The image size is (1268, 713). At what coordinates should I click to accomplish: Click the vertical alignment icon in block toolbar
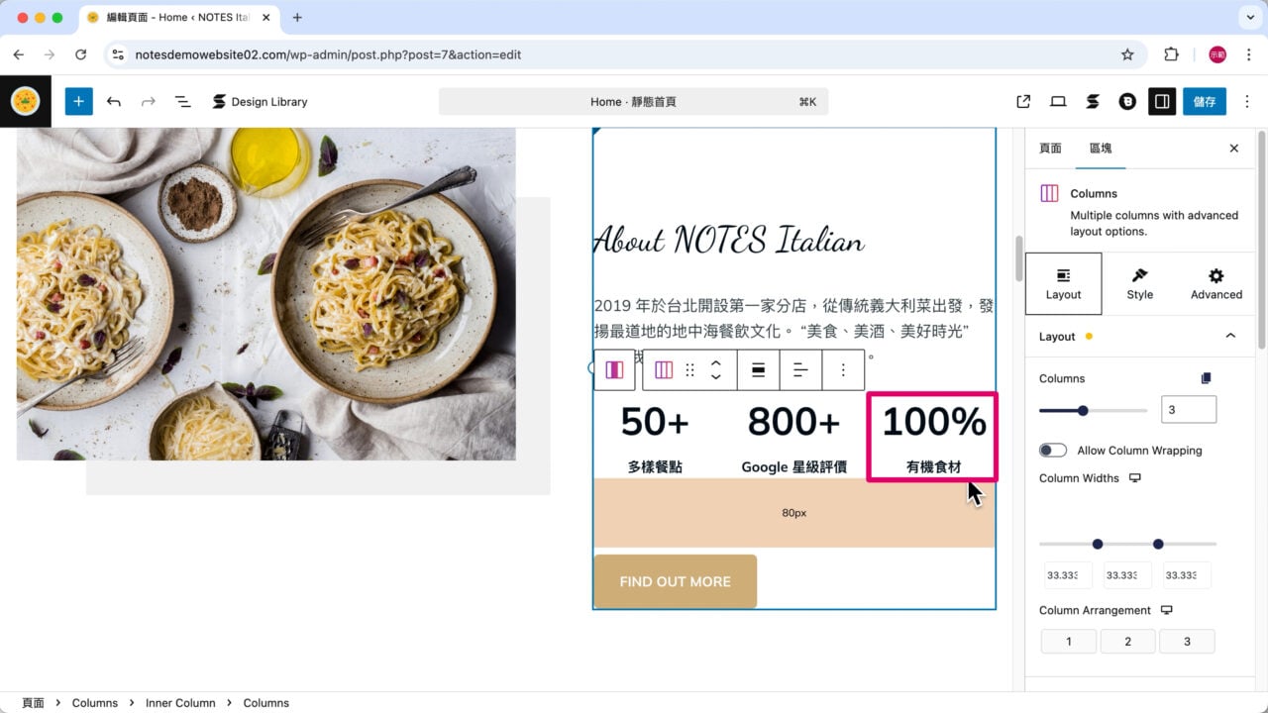pos(758,369)
